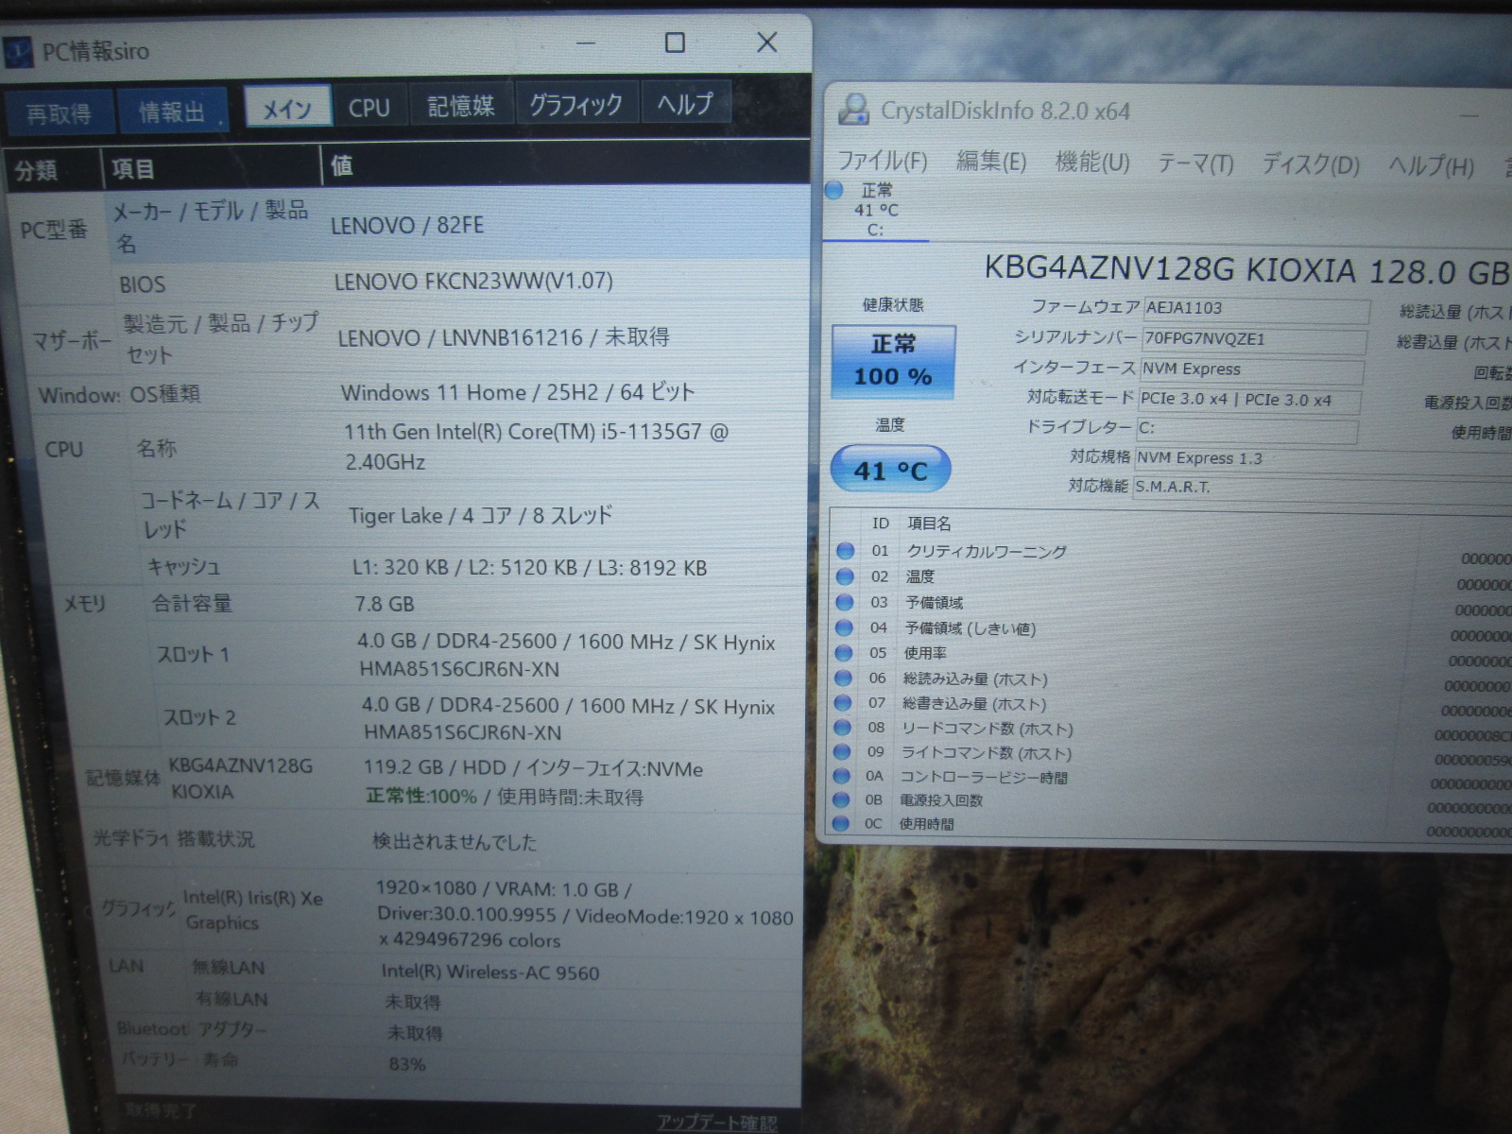Select the Intel(R) Wireless-AC 9560 value
This screenshot has width=1512, height=1134.
click(x=490, y=972)
